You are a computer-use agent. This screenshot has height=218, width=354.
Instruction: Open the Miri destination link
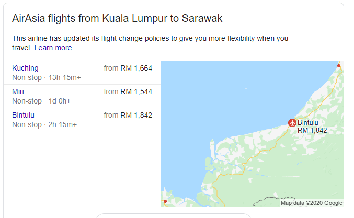18,91
